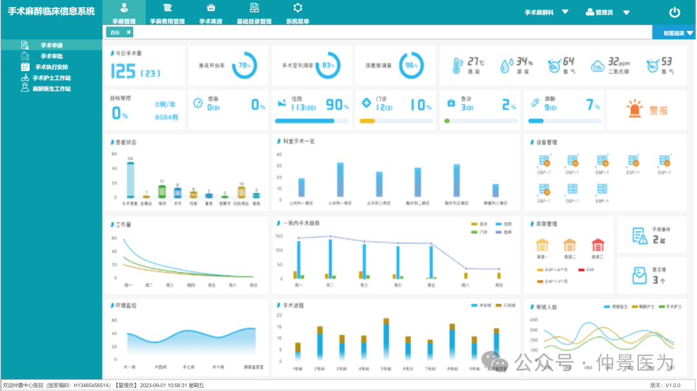Click the red 库房三 warehouse icon

point(598,245)
